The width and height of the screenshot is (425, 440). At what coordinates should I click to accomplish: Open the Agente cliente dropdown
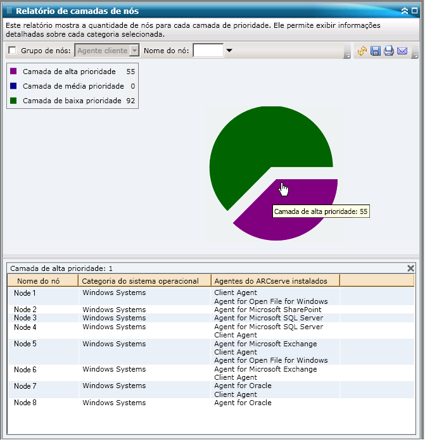point(134,51)
